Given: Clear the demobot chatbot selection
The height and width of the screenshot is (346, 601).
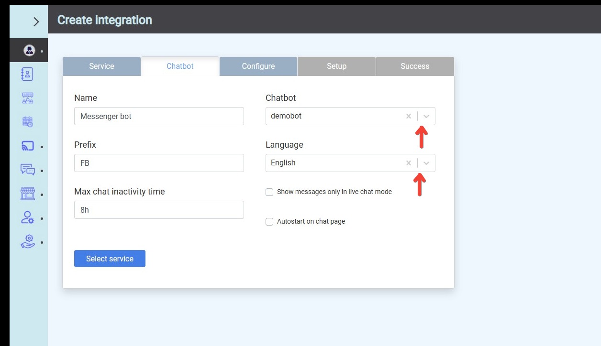Looking at the screenshot, I should coord(408,116).
